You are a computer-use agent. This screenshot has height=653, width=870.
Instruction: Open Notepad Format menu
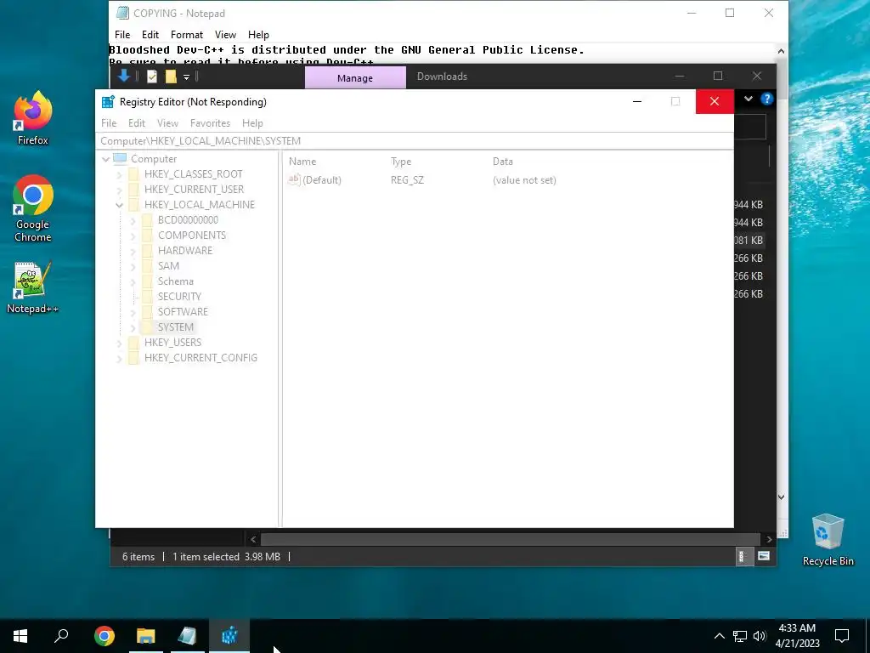pyautogui.click(x=186, y=34)
